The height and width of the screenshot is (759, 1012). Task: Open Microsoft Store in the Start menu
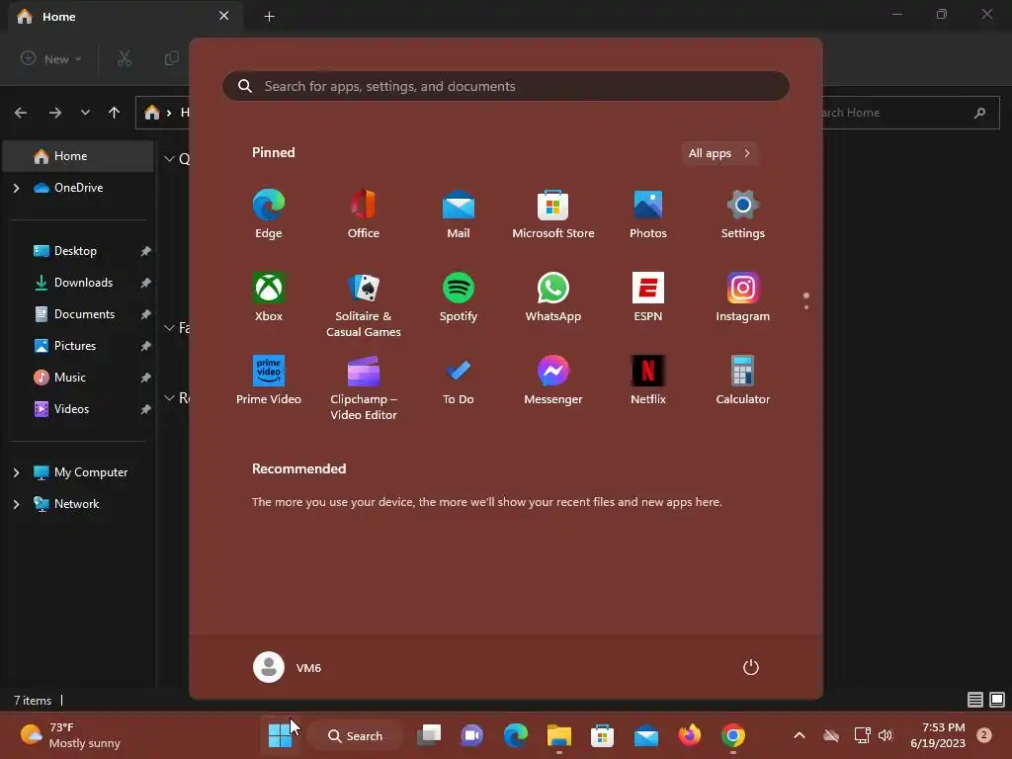click(x=553, y=214)
